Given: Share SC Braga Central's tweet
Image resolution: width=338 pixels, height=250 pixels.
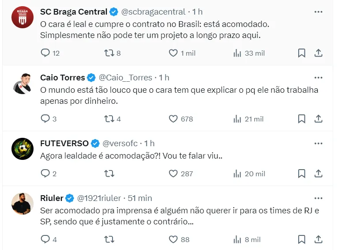Looking at the screenshot, I should tap(318, 53).
